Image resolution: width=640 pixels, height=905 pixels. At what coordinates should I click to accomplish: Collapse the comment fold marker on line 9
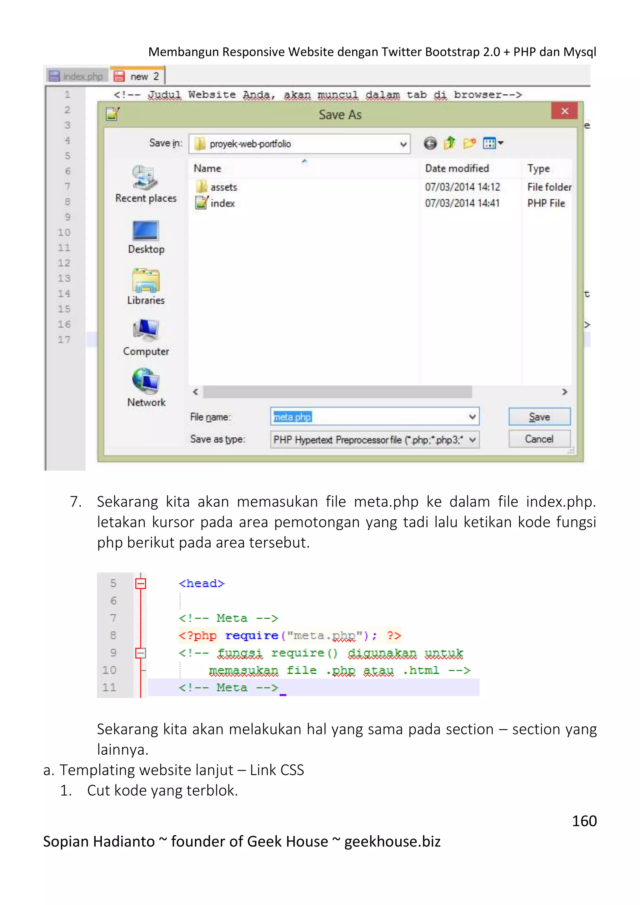pyautogui.click(x=141, y=653)
